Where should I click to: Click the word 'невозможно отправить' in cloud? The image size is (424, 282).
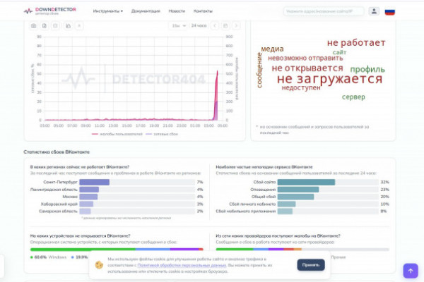305,58
